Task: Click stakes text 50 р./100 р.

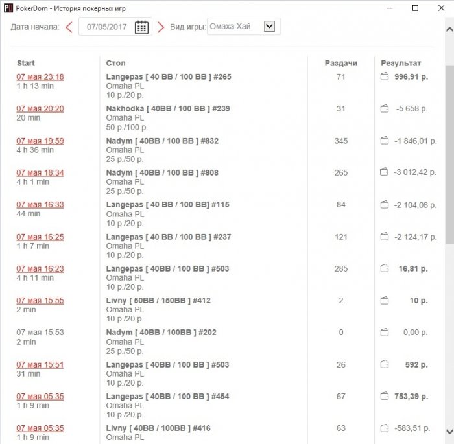Action: (x=127, y=127)
